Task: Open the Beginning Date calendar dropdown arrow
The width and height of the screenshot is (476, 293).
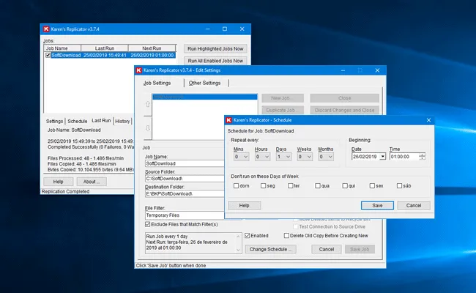Action: coord(382,157)
